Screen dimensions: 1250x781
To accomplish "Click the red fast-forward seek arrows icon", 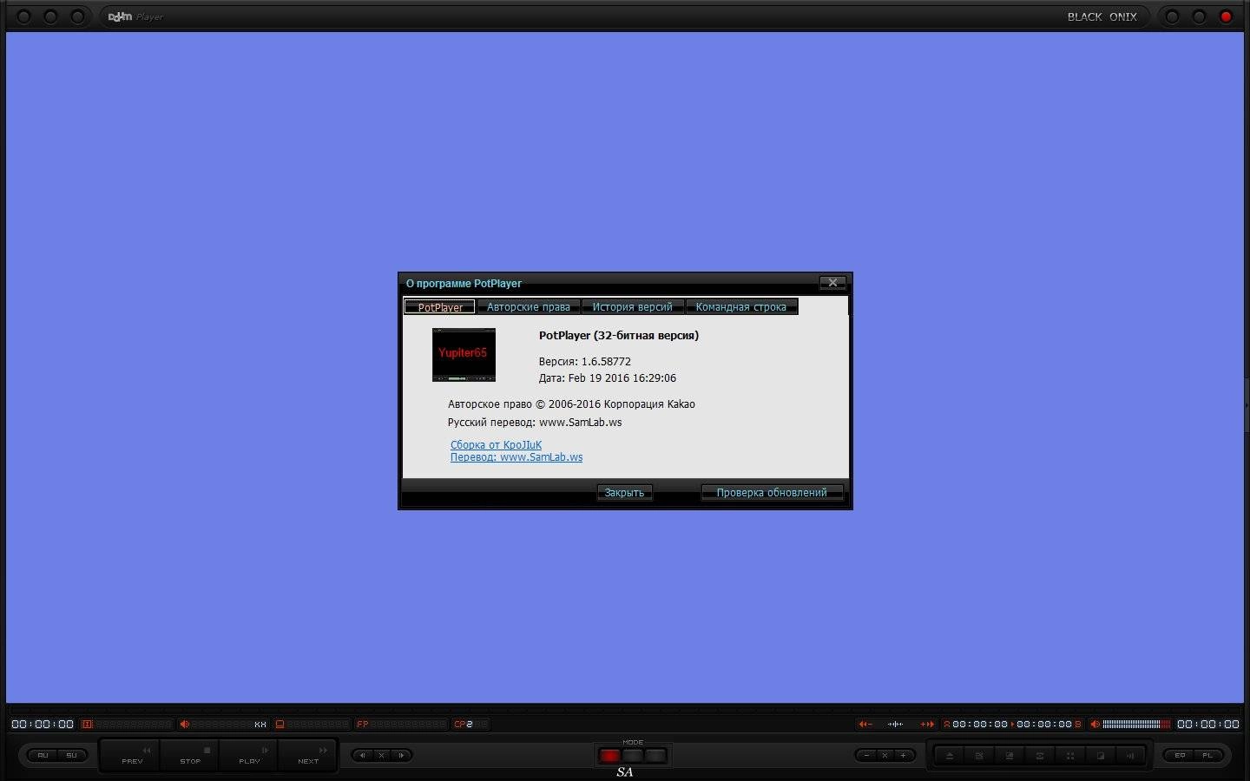I will (x=927, y=724).
